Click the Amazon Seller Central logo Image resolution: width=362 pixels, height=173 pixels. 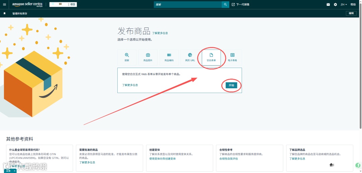tap(27, 5)
